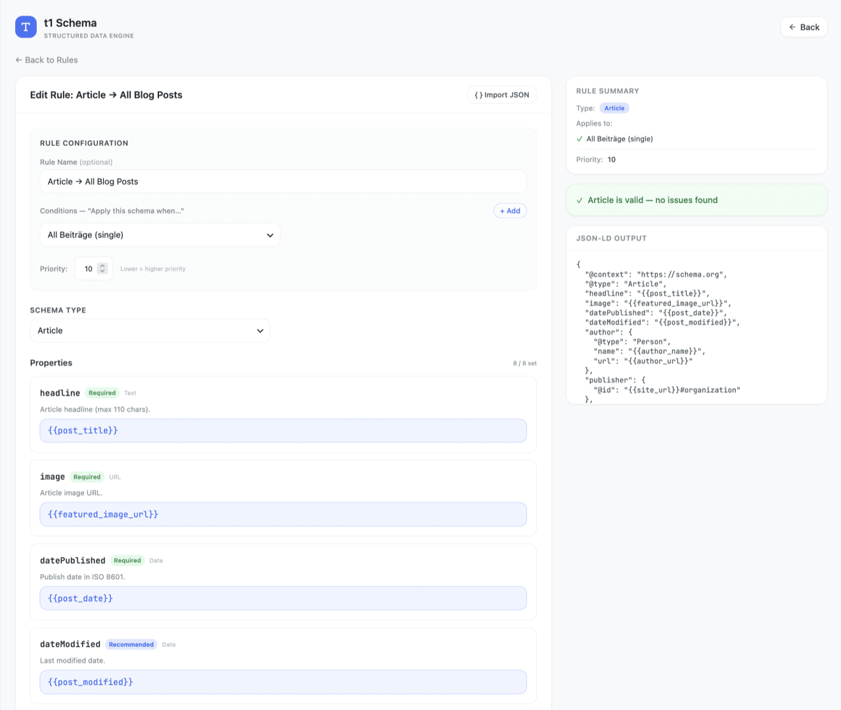This screenshot has width=841, height=710.
Task: Open the Import JSON dialog
Action: click(502, 95)
